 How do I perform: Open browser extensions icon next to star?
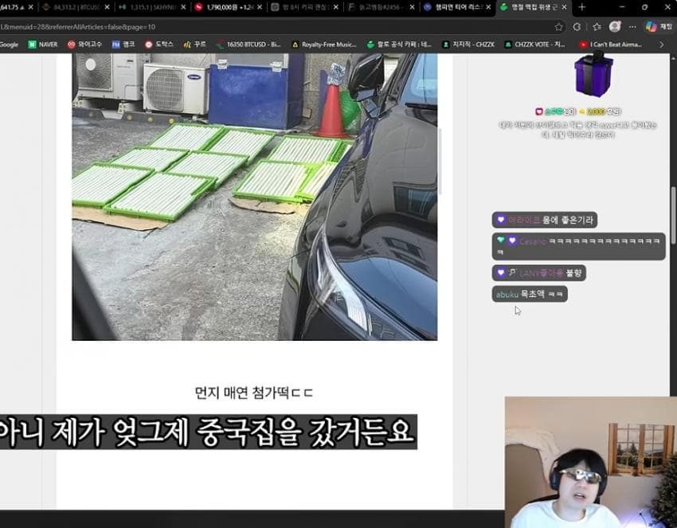point(577,27)
